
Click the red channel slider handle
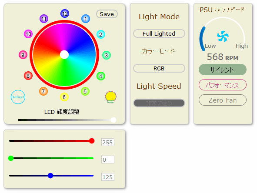(x=92, y=141)
